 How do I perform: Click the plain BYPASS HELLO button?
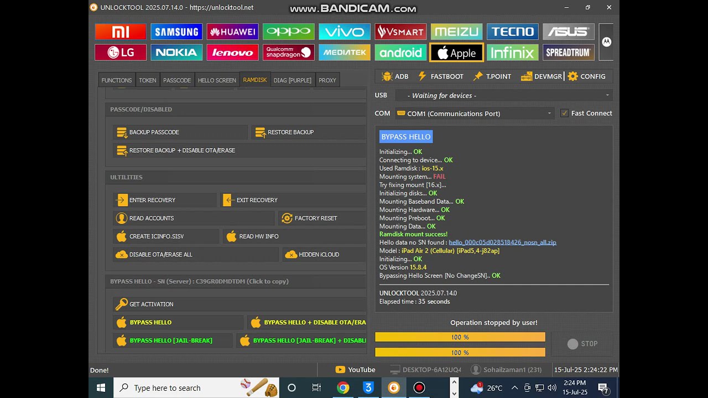178,322
